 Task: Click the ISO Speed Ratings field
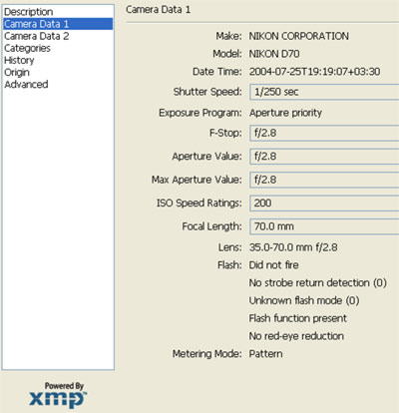324,204
